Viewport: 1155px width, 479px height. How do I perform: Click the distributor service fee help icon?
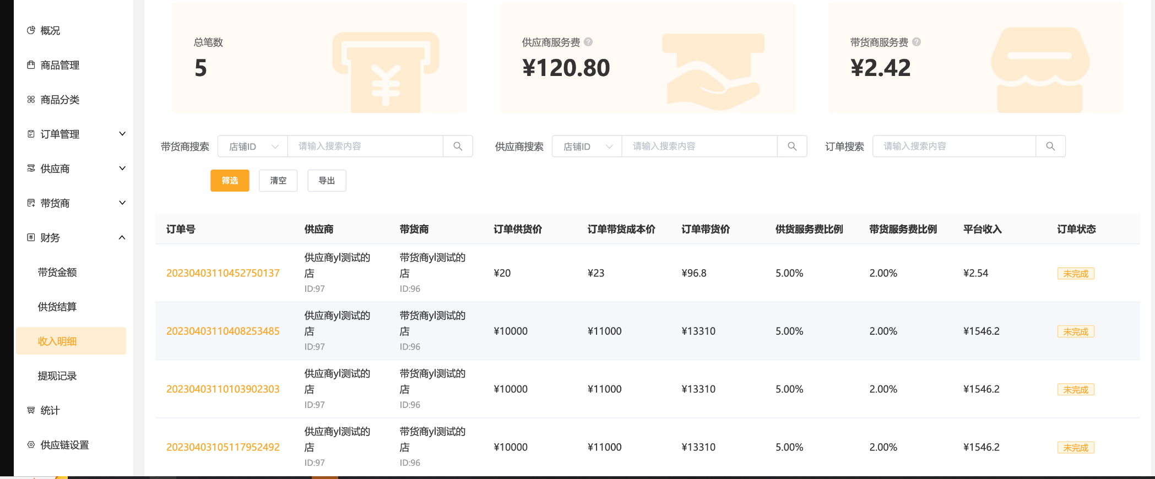coord(917,42)
